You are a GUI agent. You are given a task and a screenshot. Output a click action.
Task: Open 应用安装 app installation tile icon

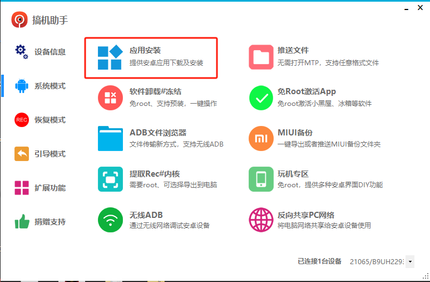tap(110, 57)
